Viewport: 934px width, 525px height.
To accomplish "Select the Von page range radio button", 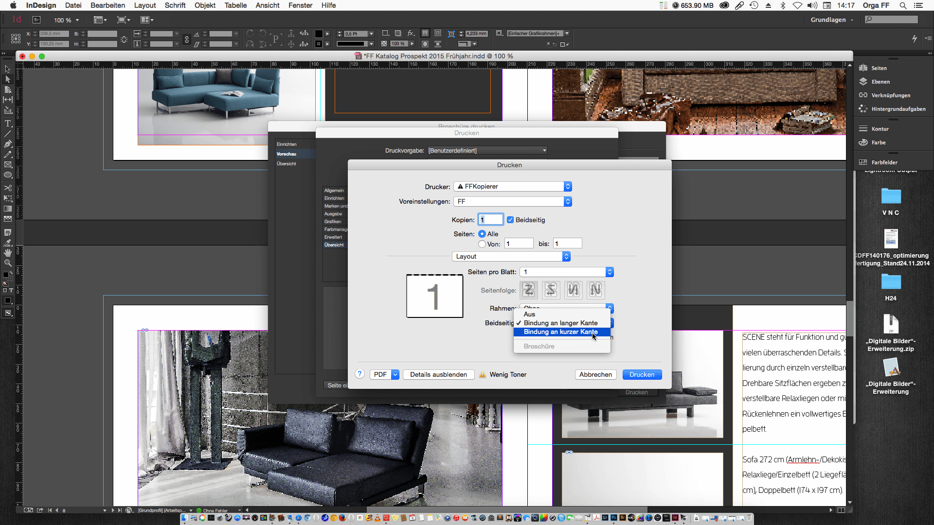I will click(482, 244).
